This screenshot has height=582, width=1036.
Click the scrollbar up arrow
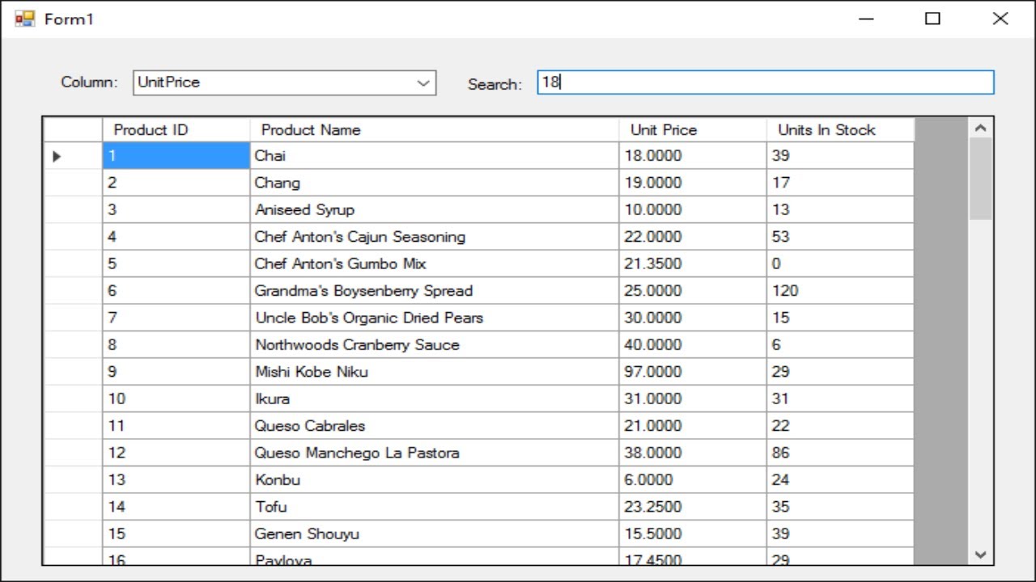pos(980,128)
